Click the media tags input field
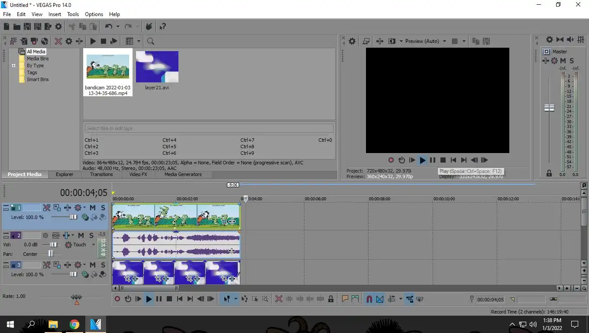Viewport: 589px width, 333px height. [209, 128]
